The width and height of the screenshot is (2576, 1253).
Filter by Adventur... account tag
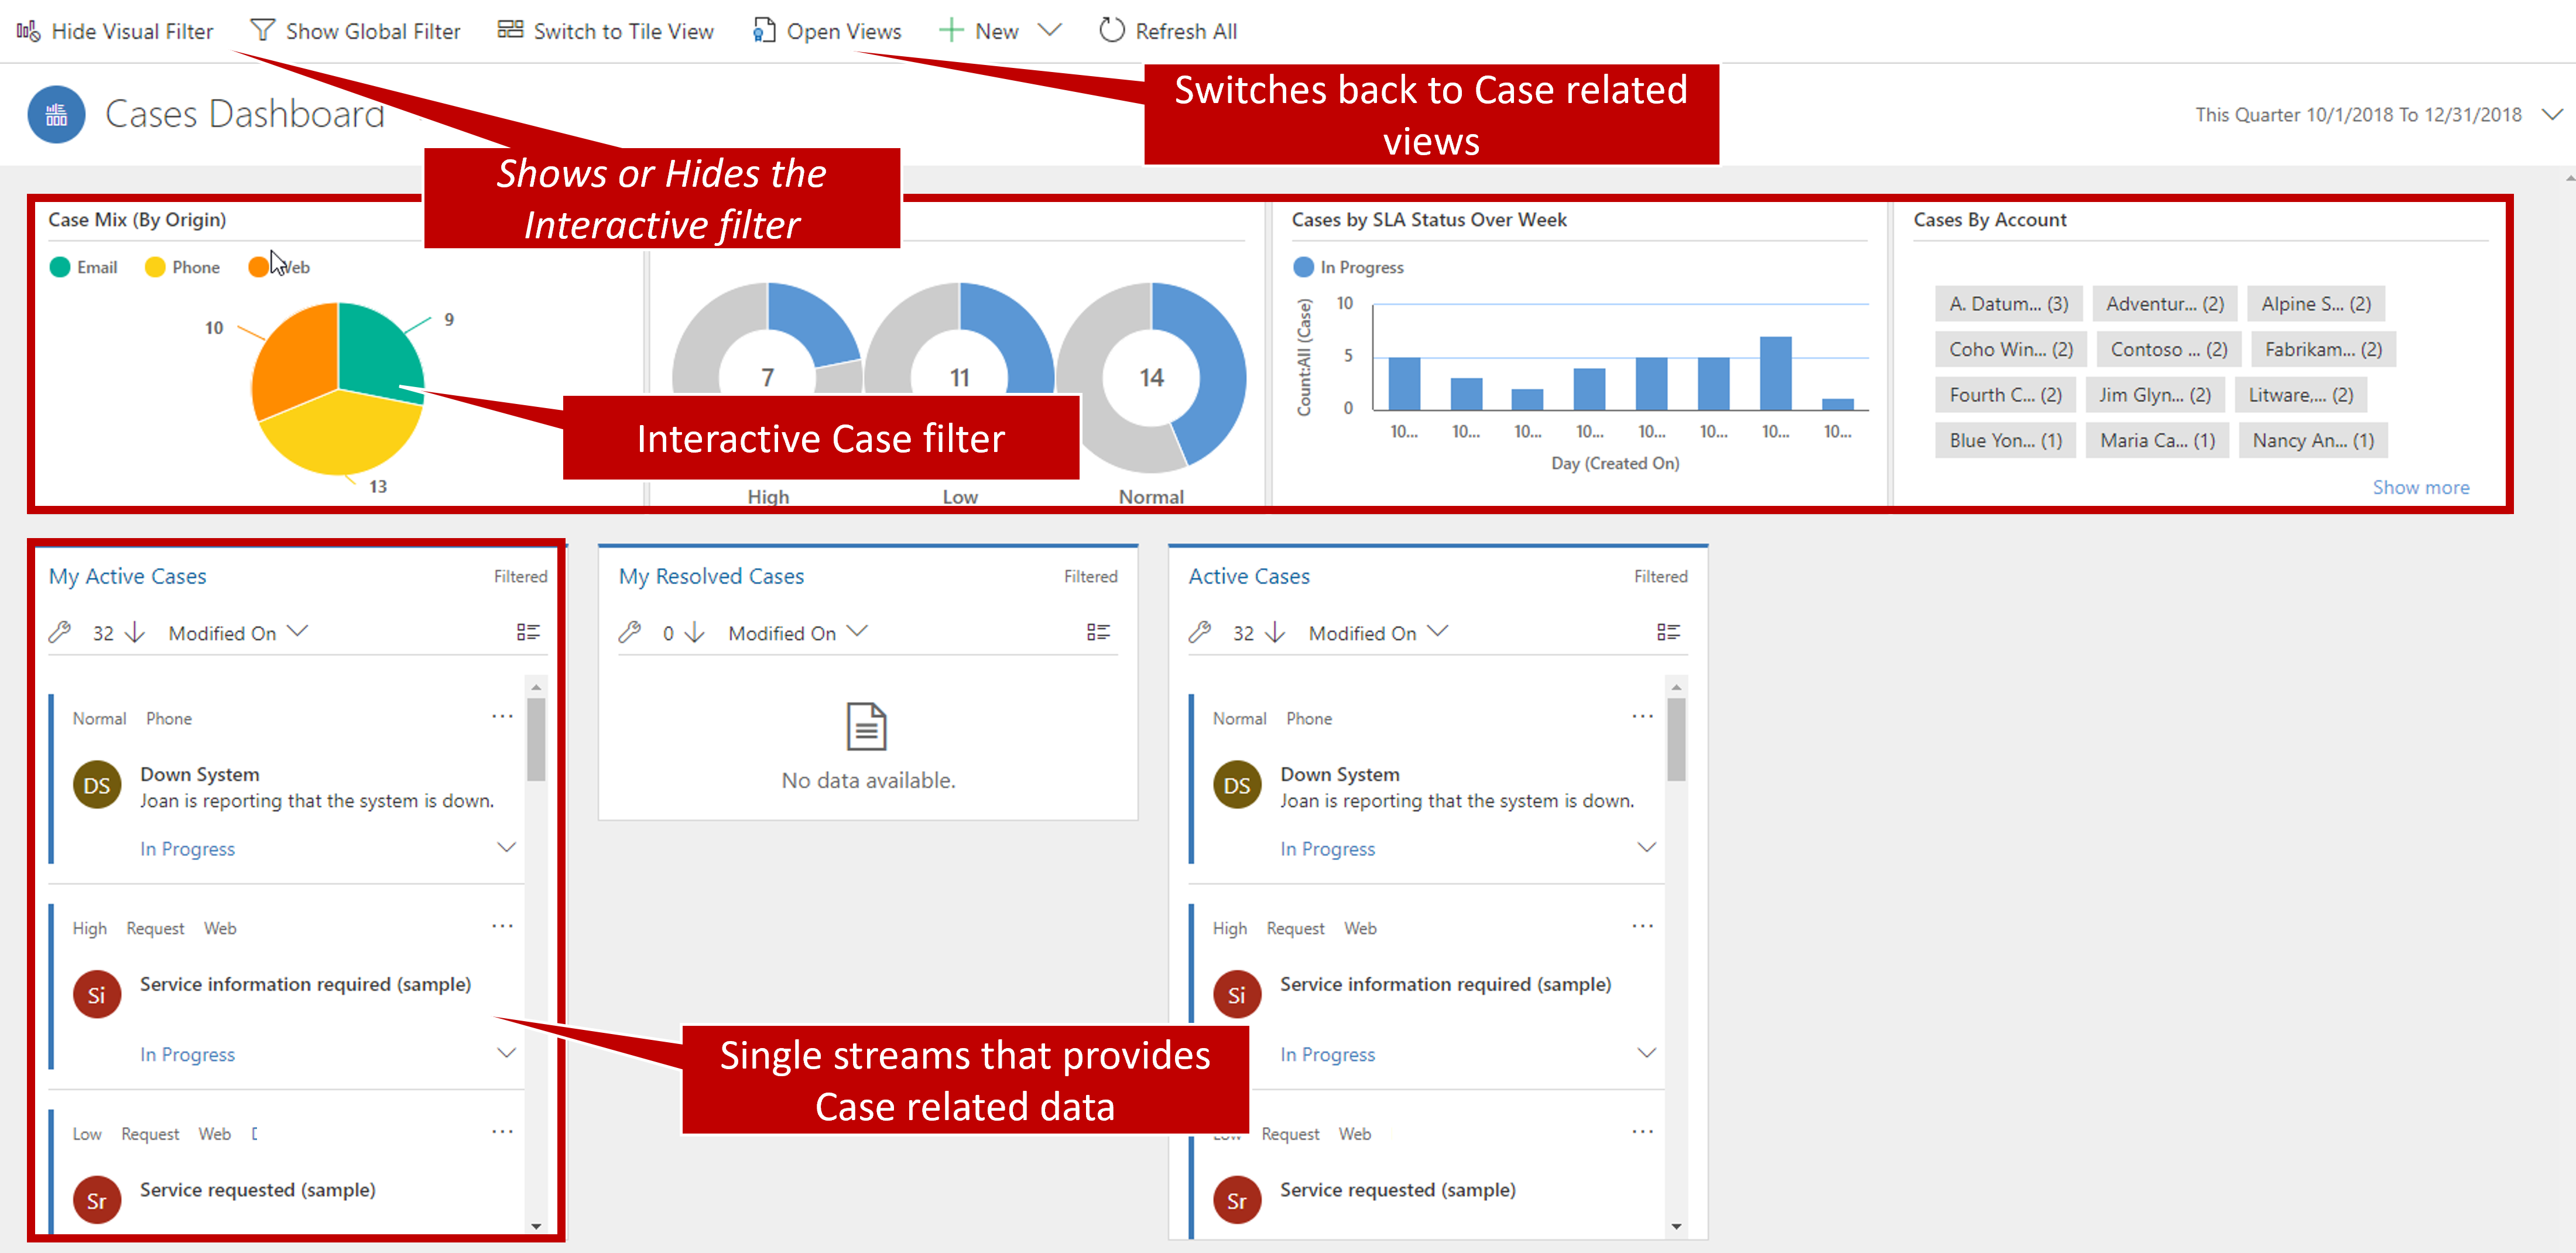tap(2164, 304)
